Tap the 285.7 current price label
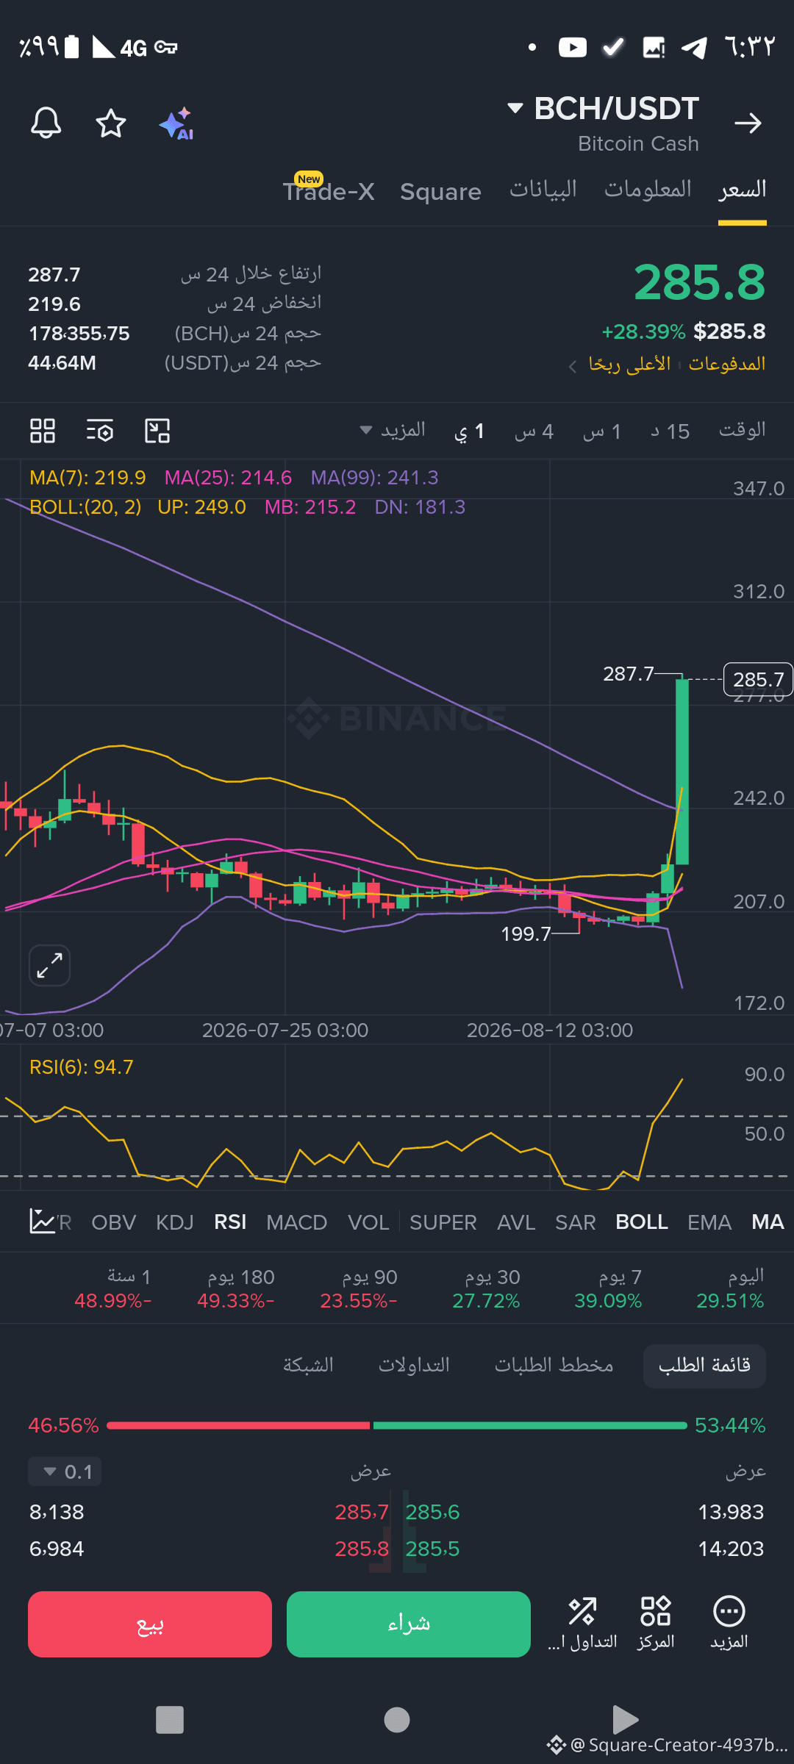 [759, 679]
